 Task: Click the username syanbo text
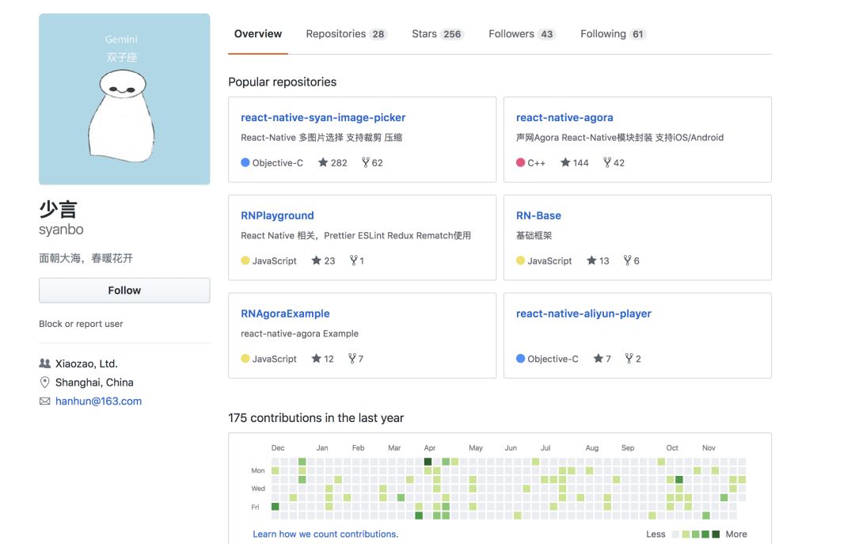61,230
